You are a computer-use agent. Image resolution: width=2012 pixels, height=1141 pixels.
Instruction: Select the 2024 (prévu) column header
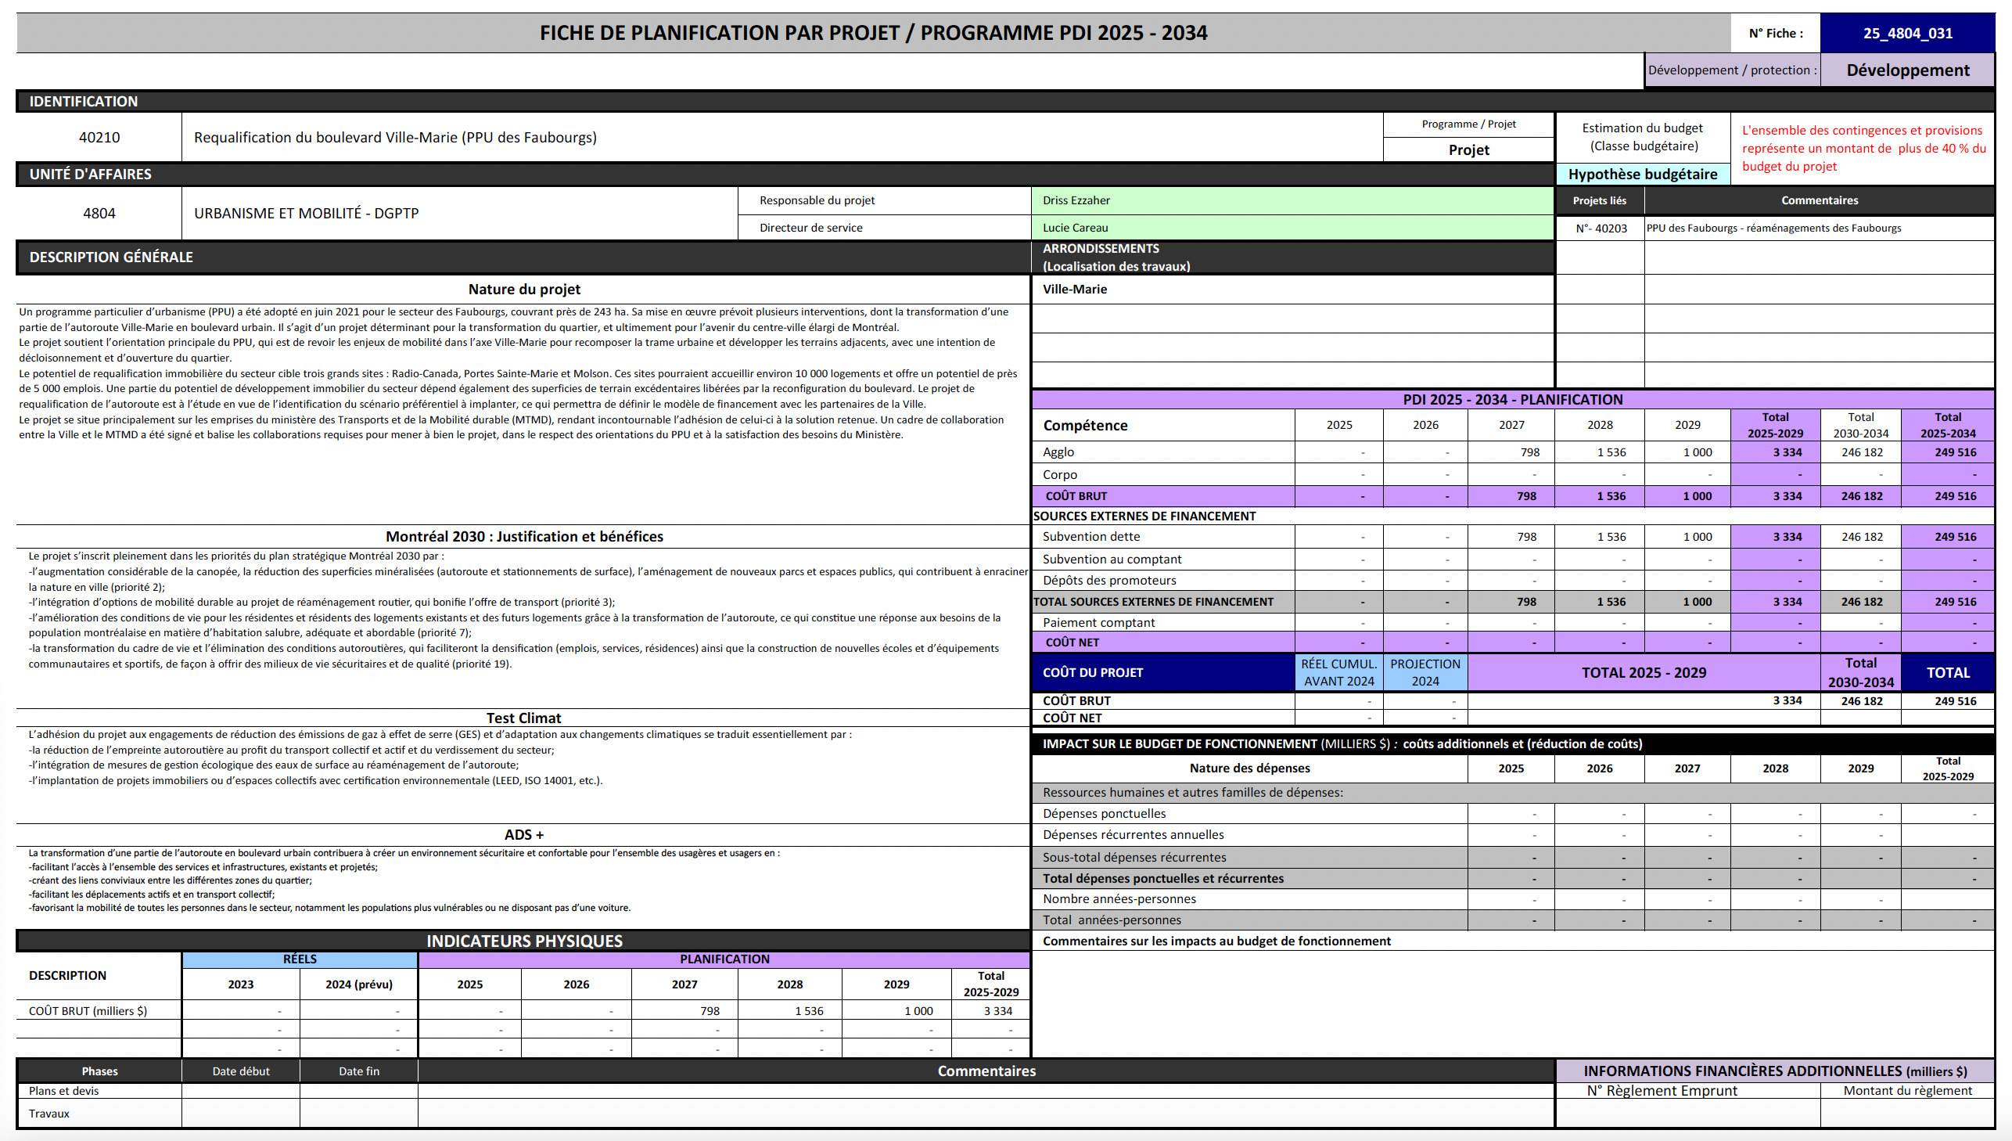(359, 984)
